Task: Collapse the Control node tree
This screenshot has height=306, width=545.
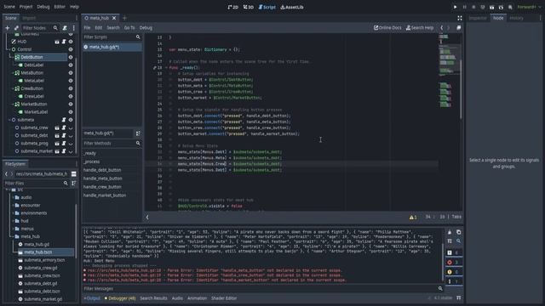Action: [9, 49]
